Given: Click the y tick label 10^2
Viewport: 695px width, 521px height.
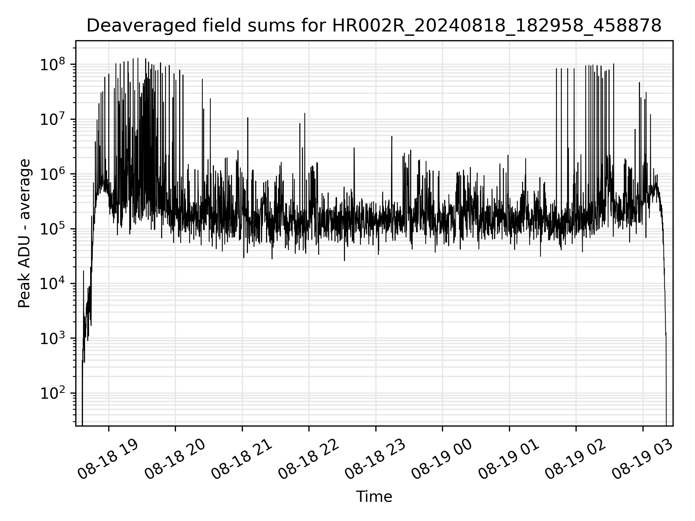Looking at the screenshot, I should tap(52, 393).
